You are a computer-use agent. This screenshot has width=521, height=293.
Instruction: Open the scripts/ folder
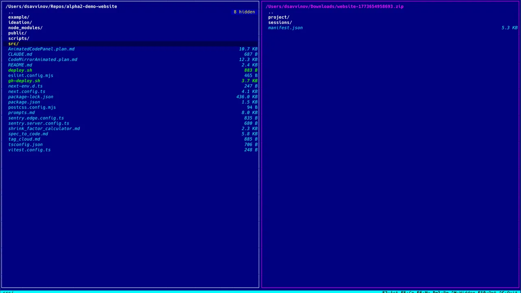[19, 38]
